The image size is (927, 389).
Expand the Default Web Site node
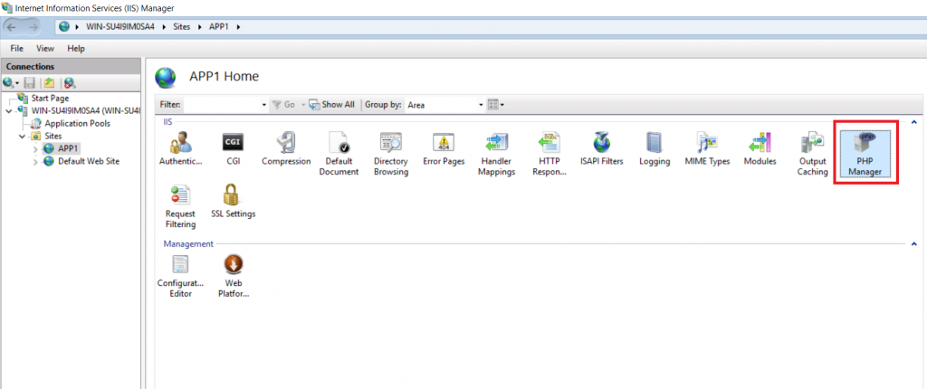point(35,161)
